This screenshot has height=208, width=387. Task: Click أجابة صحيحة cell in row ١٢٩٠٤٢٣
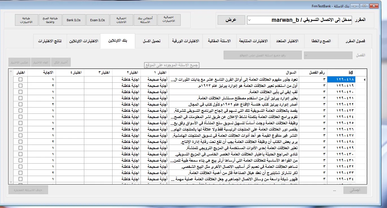tap(155, 111)
